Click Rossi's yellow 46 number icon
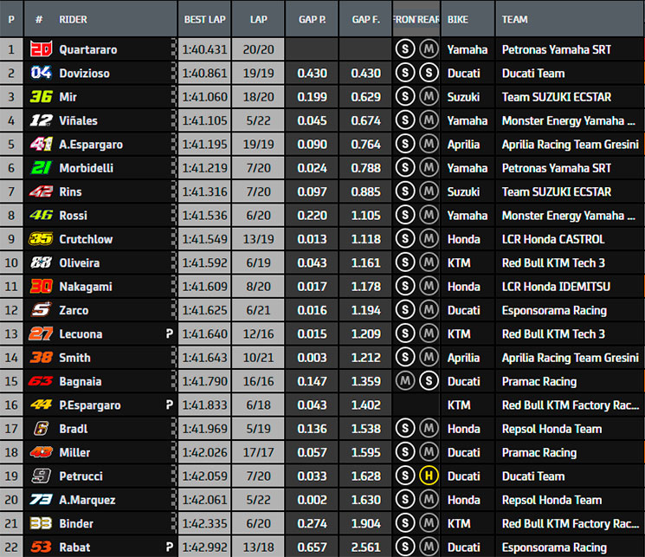This screenshot has width=645, height=557. 41,215
